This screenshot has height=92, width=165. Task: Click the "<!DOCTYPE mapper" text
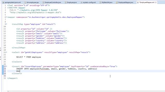(16, 8)
